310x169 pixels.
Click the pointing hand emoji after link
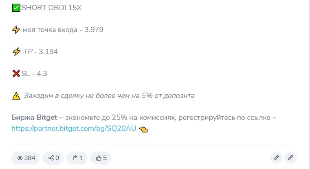point(143,129)
